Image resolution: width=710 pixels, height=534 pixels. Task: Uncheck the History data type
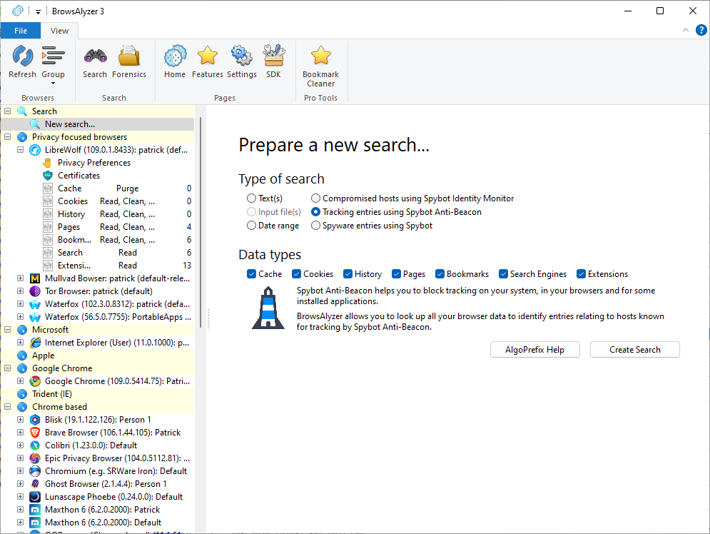coord(348,274)
